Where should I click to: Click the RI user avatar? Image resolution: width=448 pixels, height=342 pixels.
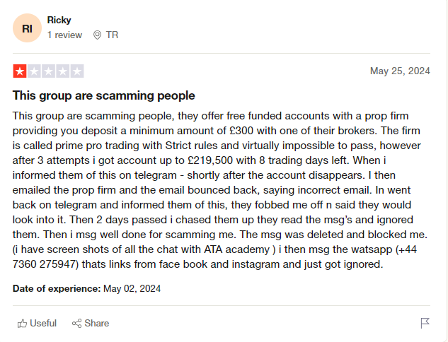(x=27, y=28)
